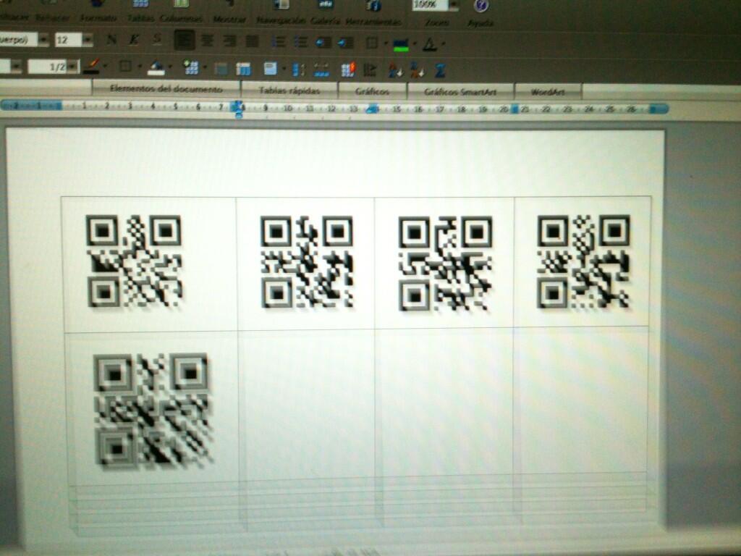Image resolution: width=741 pixels, height=556 pixels.
Task: Decrease the paragraph indent
Action: [x=323, y=43]
